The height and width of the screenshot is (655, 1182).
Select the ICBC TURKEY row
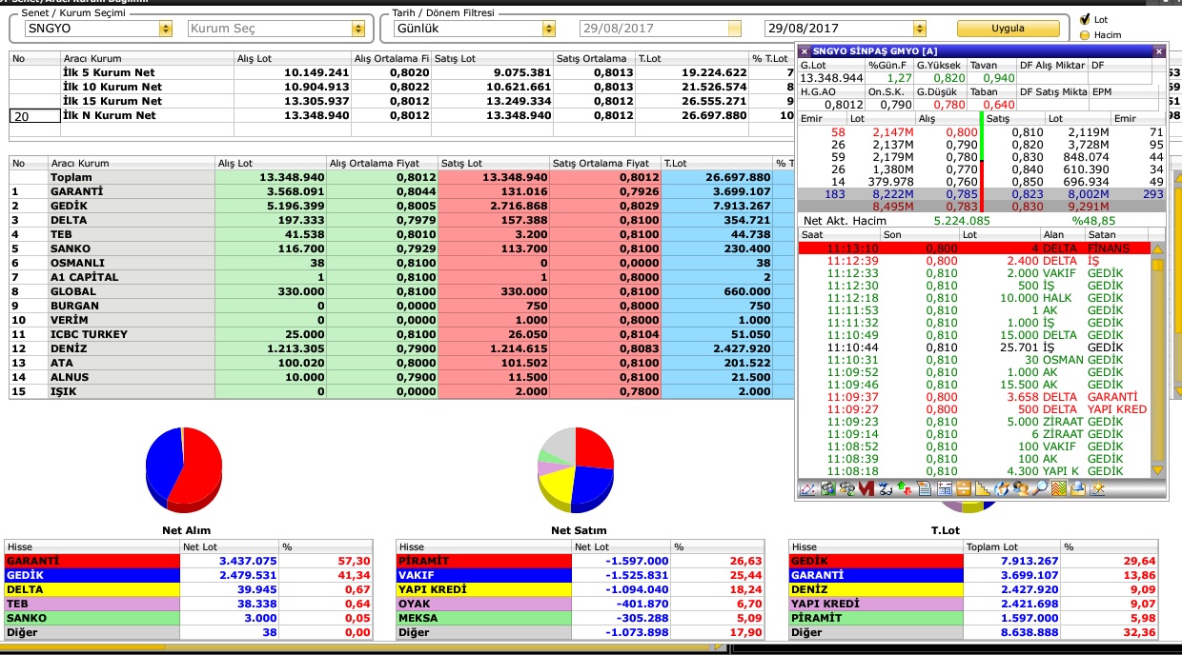pos(400,334)
